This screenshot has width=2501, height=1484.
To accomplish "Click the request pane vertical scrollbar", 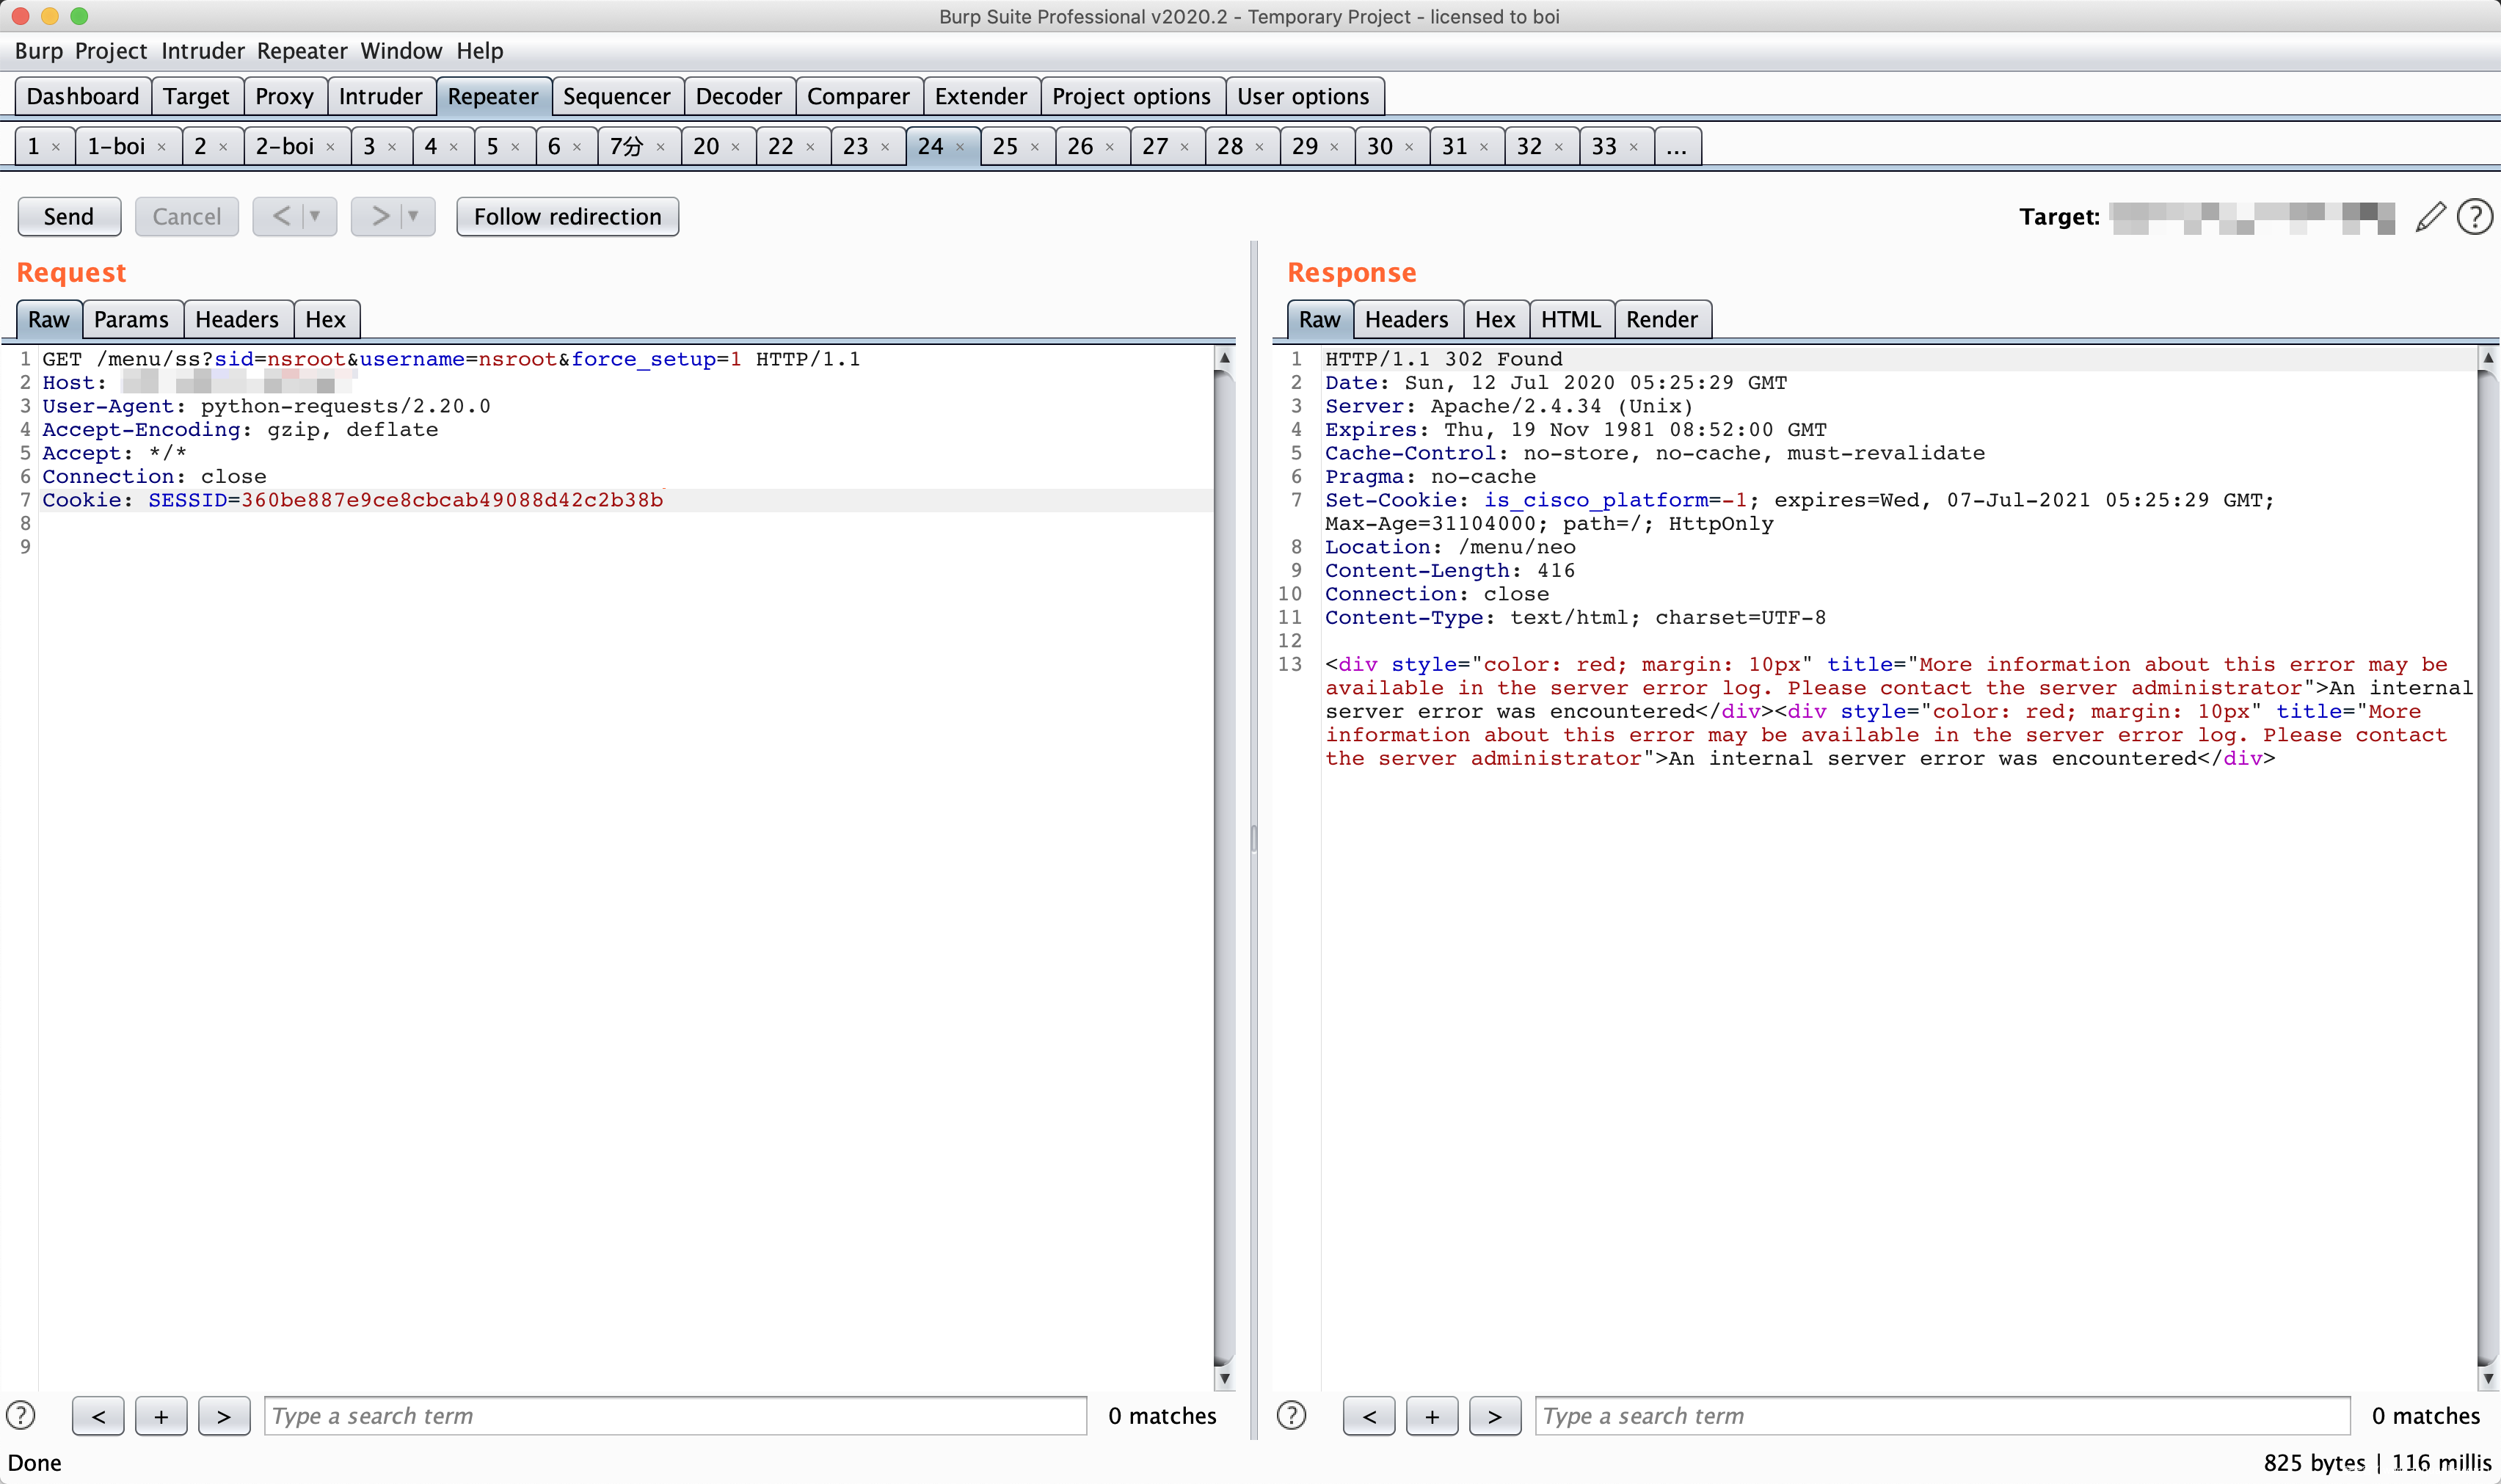I will (1223, 860).
